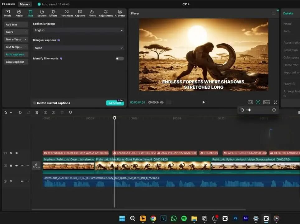Expand the Text effects section
The image size is (300, 224).
tap(16, 40)
